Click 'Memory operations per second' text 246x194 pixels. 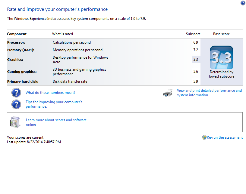77,50
